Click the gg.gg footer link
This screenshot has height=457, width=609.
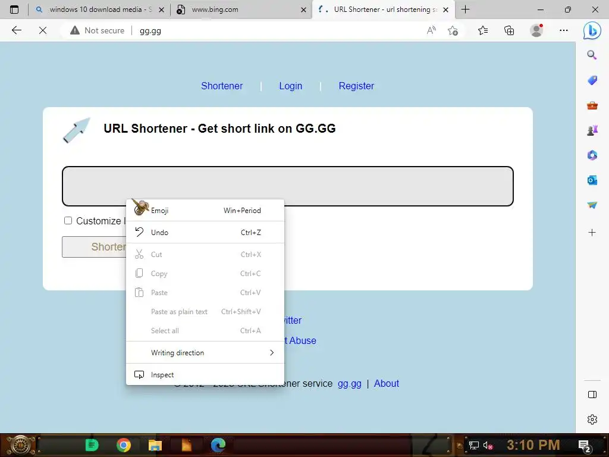tap(350, 384)
